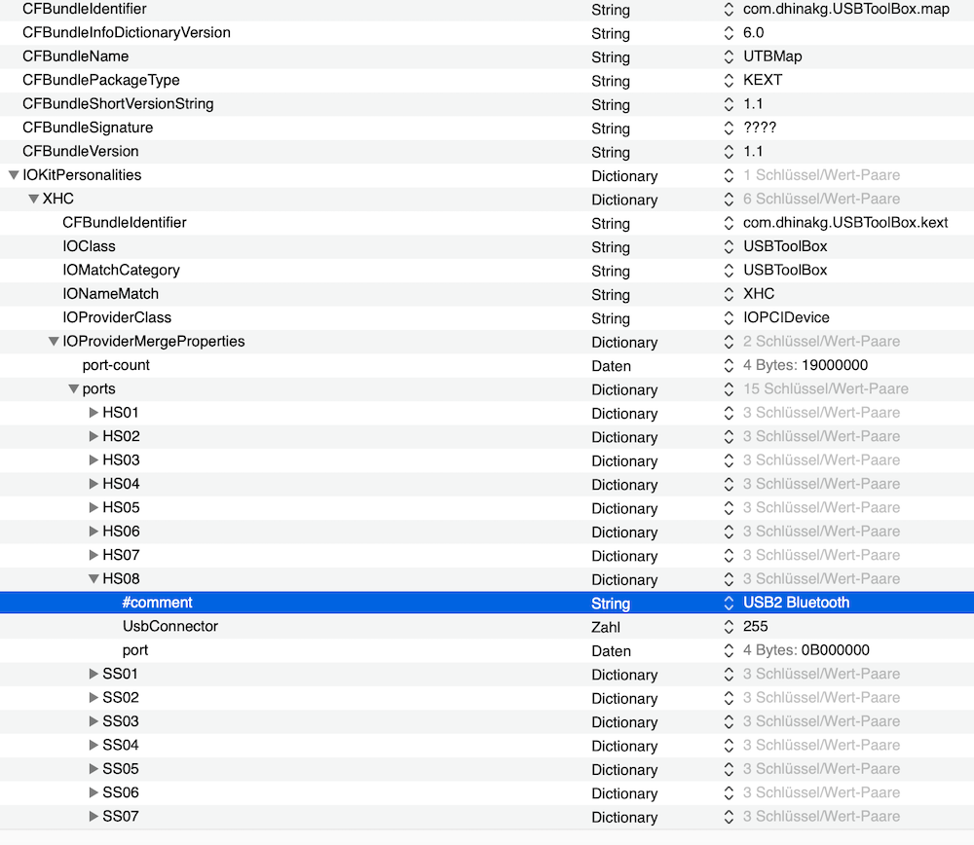This screenshot has height=845, width=974.
Task: Expand the HS05 disclosure triangle
Action: pos(94,508)
